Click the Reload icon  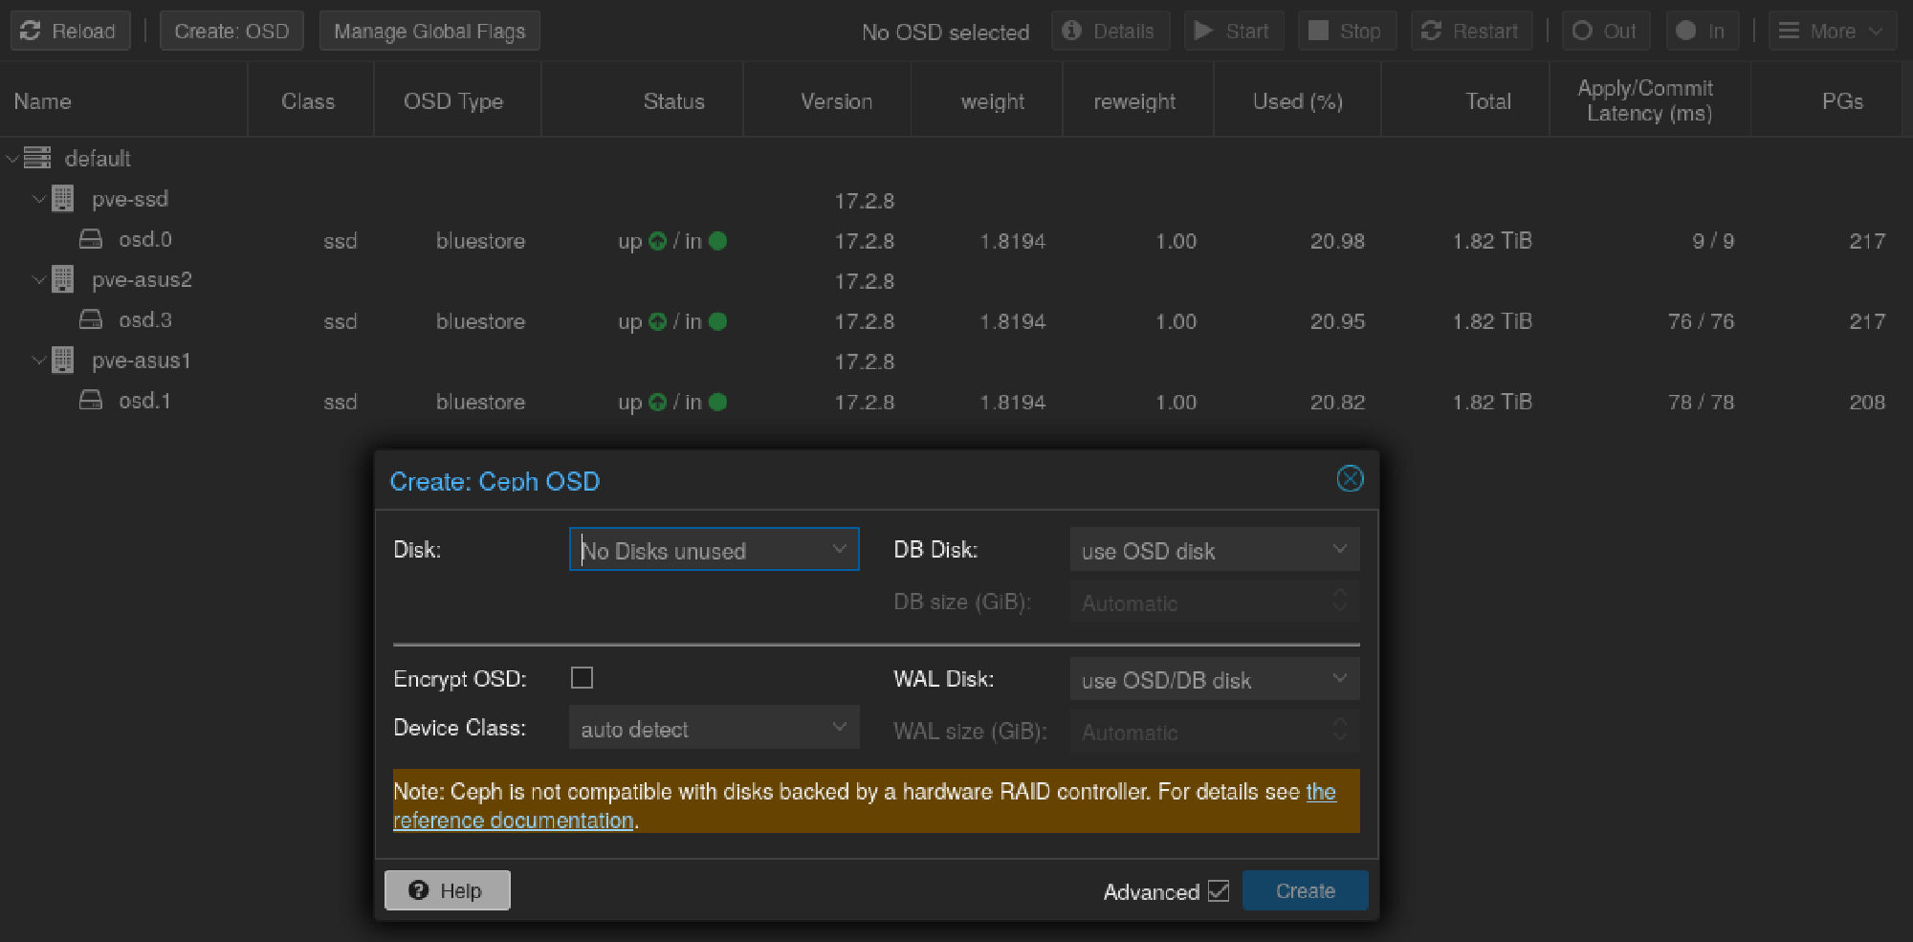(x=31, y=30)
